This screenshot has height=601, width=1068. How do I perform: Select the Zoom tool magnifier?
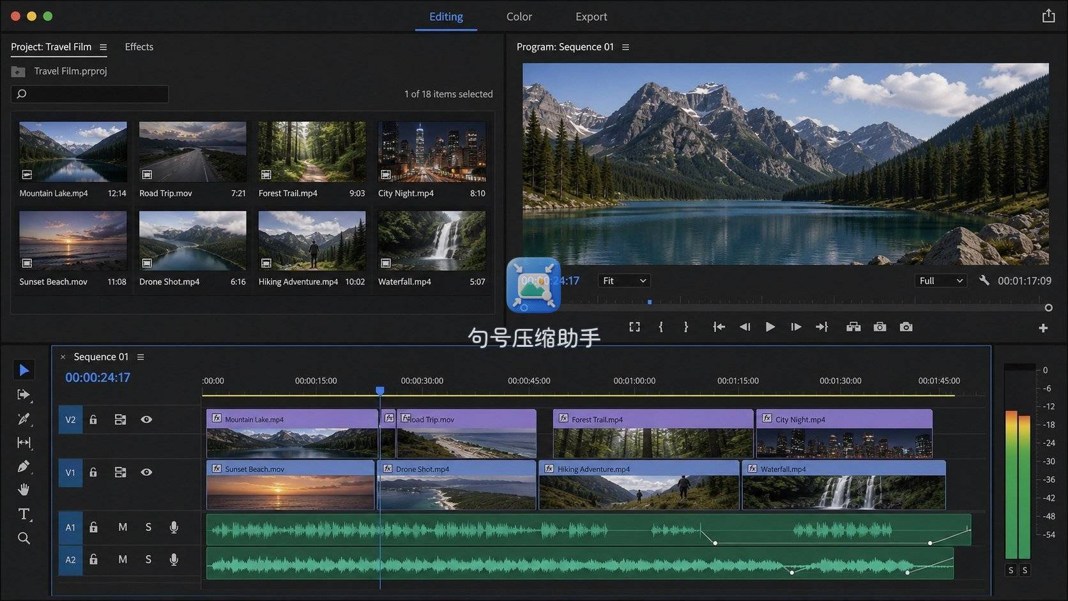click(24, 538)
